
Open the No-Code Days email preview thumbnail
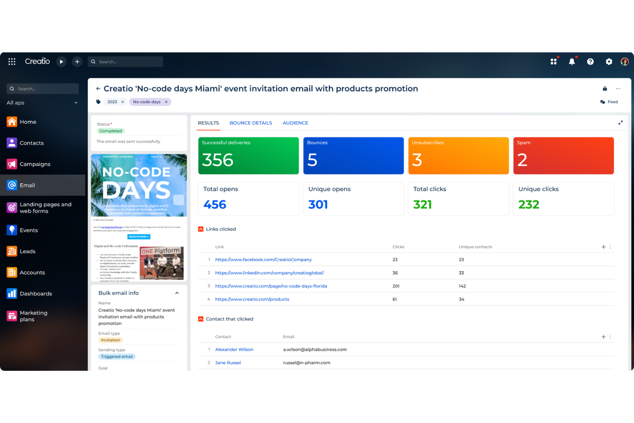pos(139,218)
